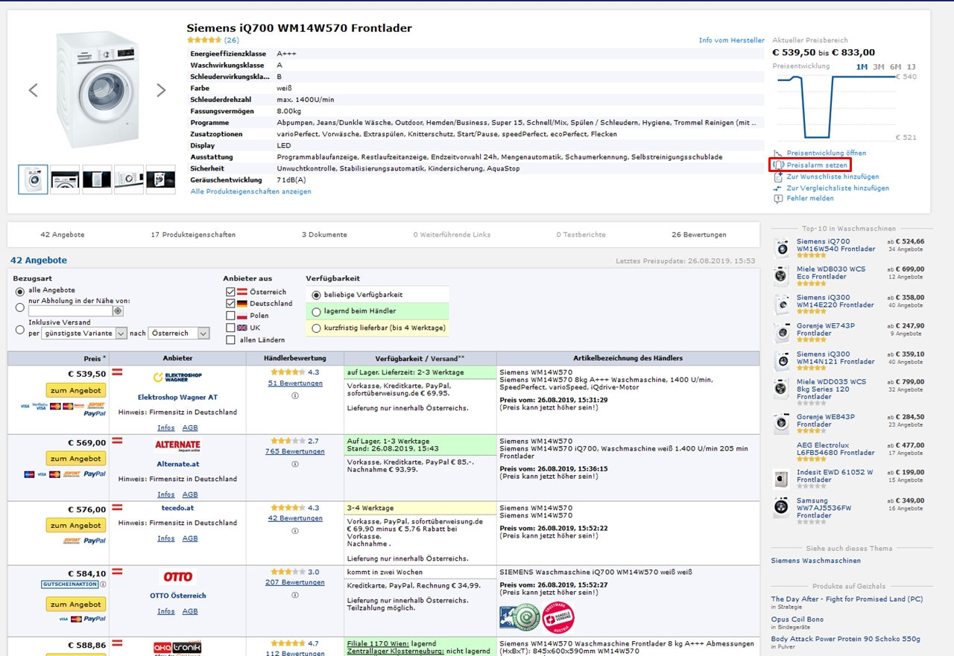Select 'Inklusive Versand' radio button
This screenshot has width=954, height=656.
click(x=20, y=328)
